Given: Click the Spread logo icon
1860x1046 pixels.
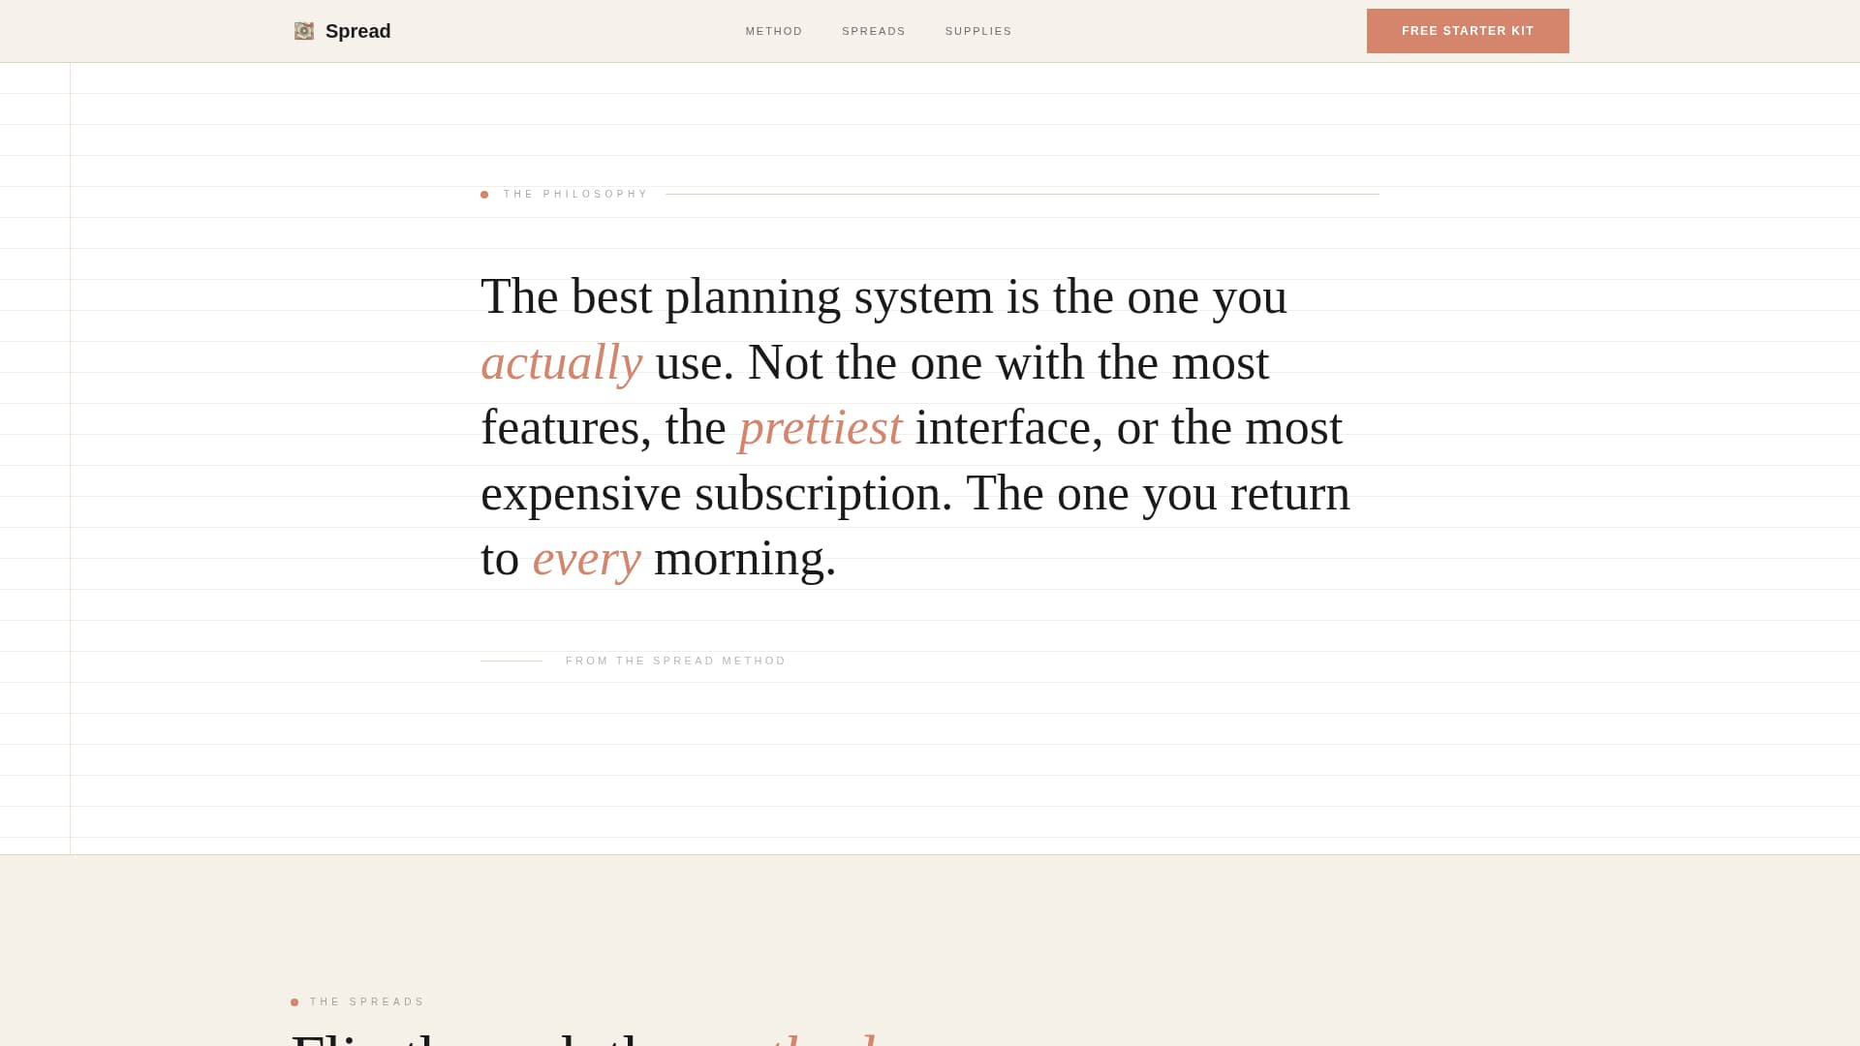Looking at the screenshot, I should (x=303, y=31).
